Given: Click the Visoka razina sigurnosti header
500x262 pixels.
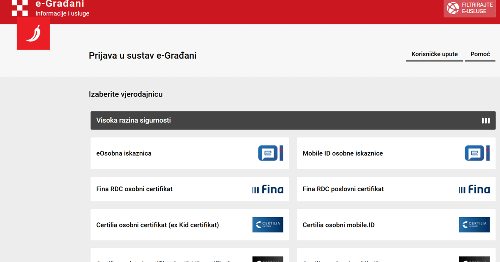Looking at the screenshot, I should click(293, 121).
